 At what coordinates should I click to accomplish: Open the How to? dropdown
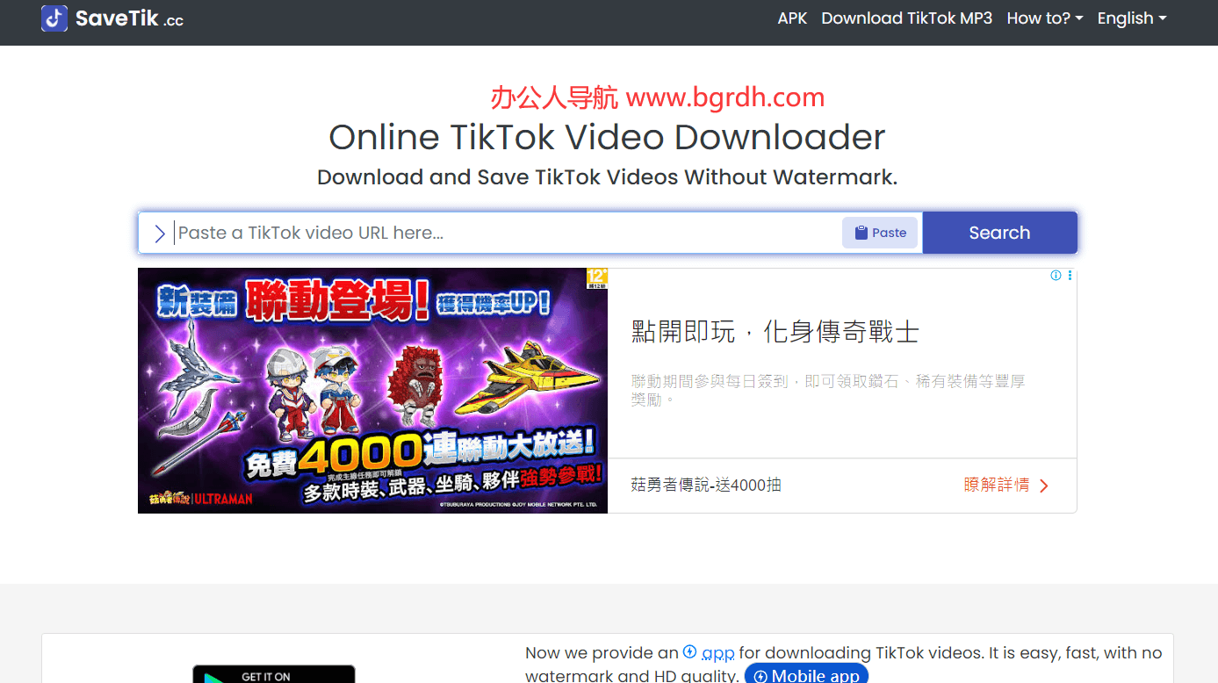click(x=1044, y=18)
